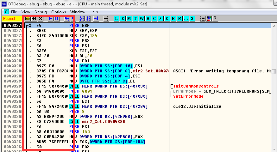Click the ErrorMode = SEM_FAILCRITICALERRORS comment
The height and width of the screenshot is (152, 277).
coord(222,91)
